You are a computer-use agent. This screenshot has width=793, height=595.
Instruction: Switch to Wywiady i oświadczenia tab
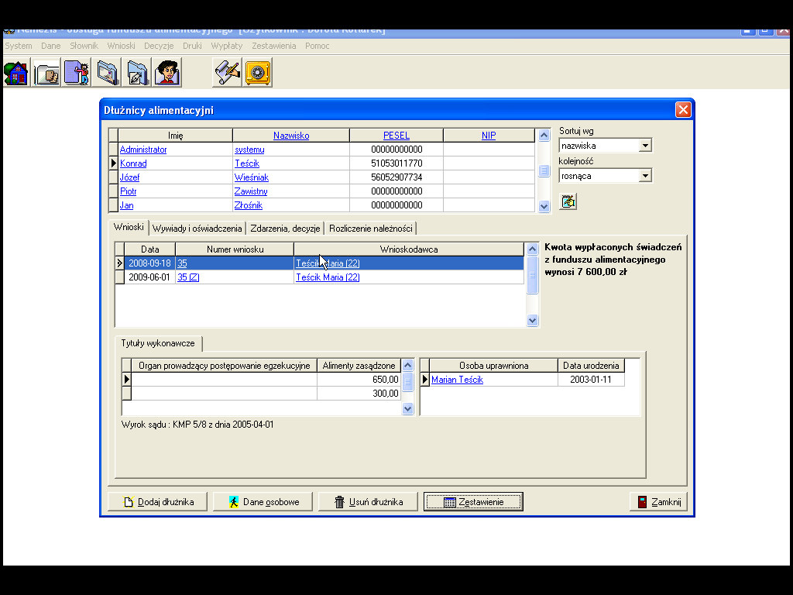coord(197,229)
